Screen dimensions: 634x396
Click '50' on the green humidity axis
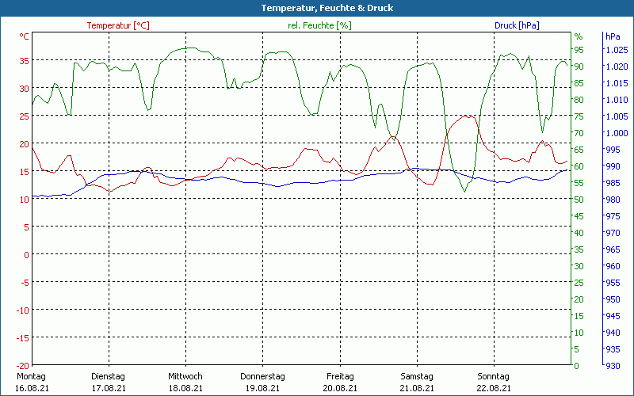tap(579, 200)
